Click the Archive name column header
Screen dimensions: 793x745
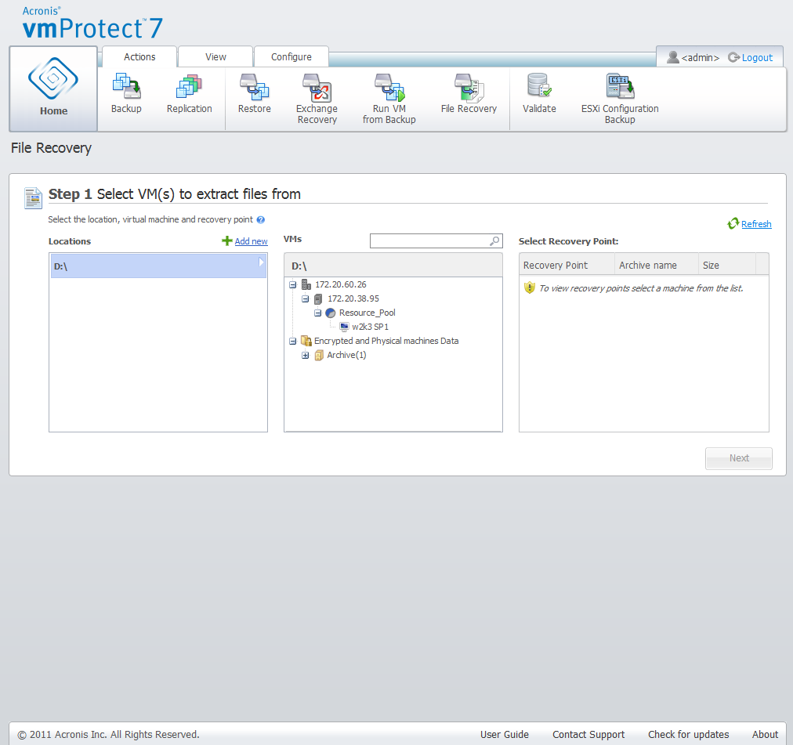coord(657,265)
